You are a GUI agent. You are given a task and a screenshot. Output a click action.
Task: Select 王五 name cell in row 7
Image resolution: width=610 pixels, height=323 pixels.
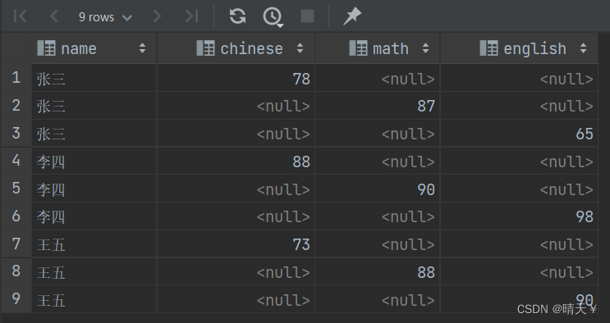click(94, 244)
